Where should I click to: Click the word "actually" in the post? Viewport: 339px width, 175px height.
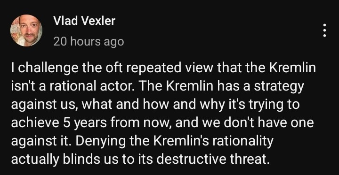click(34, 160)
